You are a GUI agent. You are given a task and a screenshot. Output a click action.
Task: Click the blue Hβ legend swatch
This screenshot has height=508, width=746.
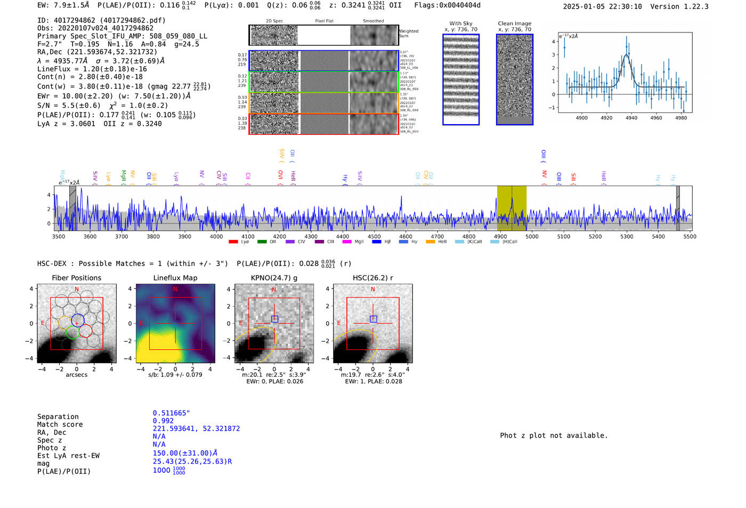[377, 242]
